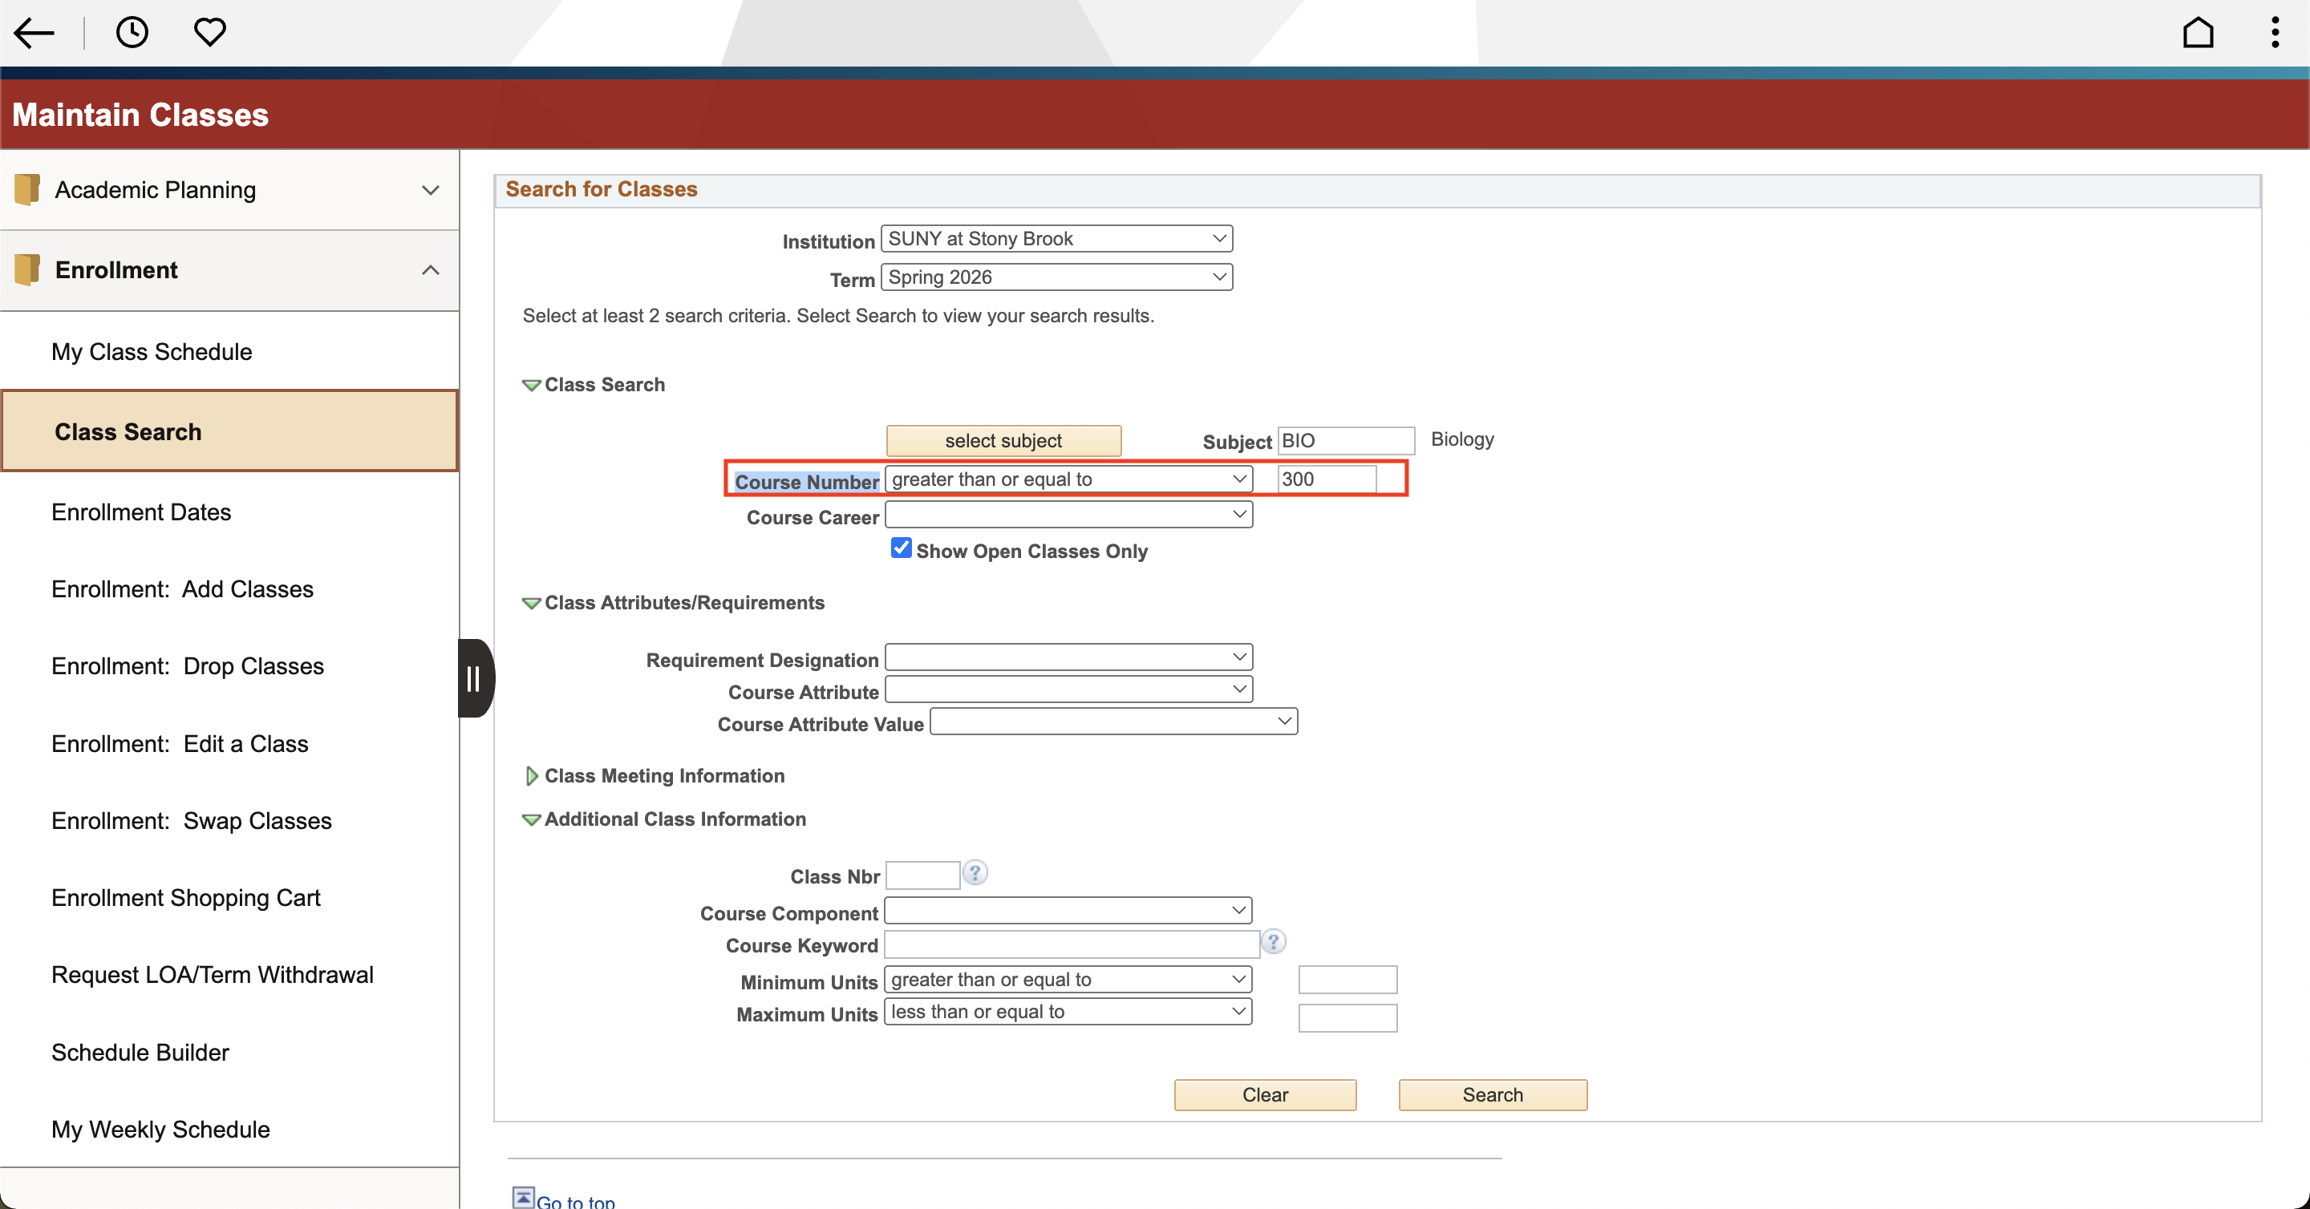2310x1209 pixels.
Task: Click the Course Keyword input field
Action: 1072,944
